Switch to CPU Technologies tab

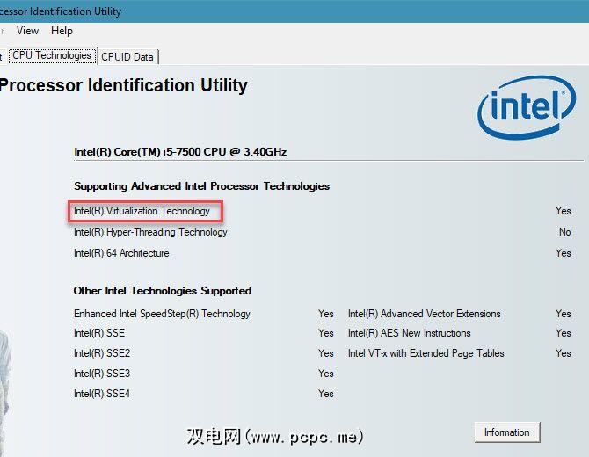pos(52,55)
